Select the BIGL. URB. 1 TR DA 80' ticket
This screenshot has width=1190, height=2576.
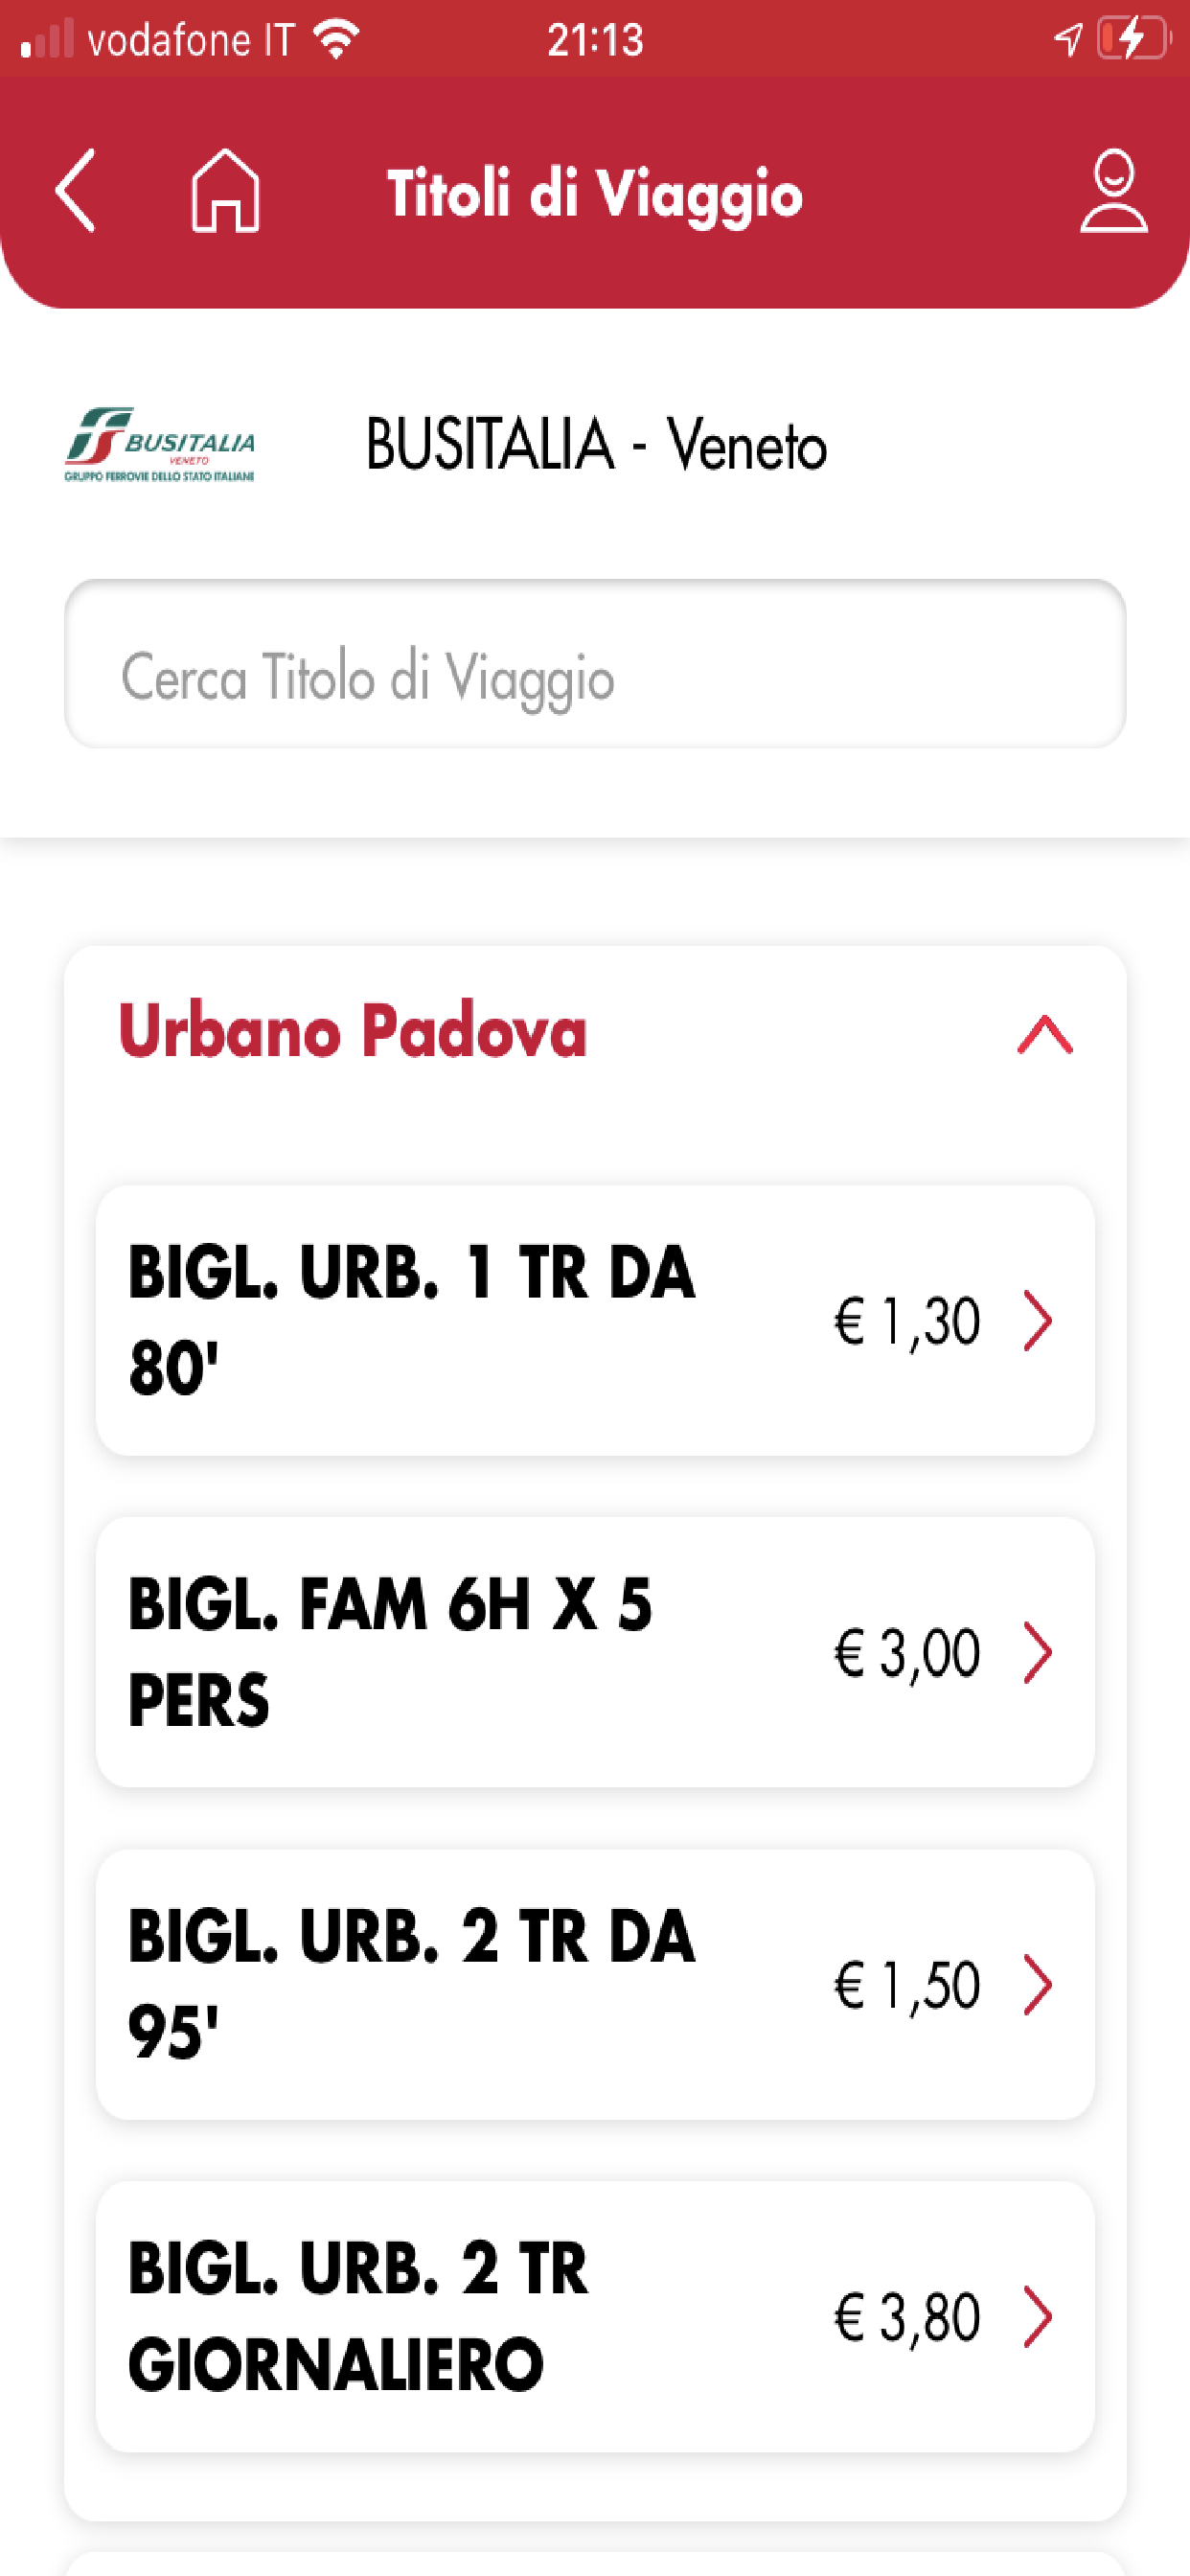(412, 1320)
